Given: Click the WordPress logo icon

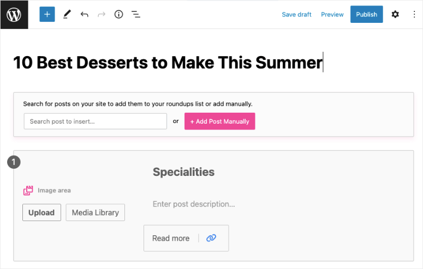Looking at the screenshot, I should pos(14,14).
